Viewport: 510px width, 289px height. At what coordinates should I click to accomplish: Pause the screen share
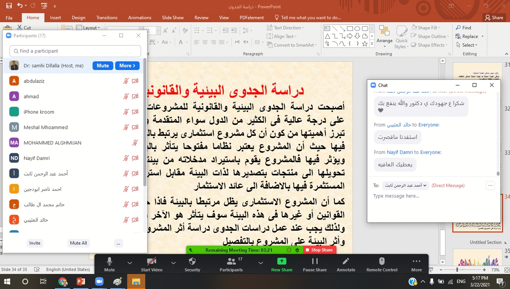click(315, 261)
